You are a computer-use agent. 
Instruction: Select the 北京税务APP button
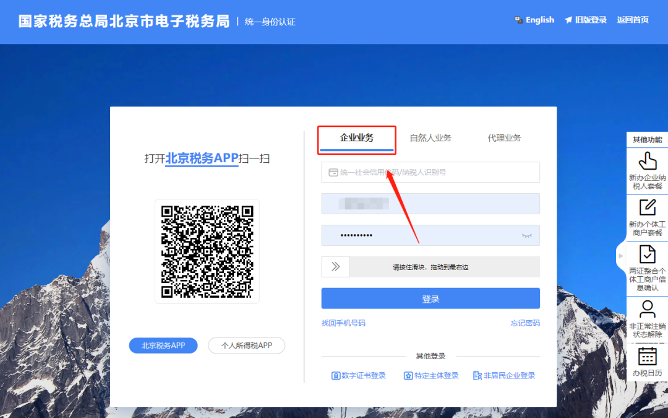coord(163,346)
